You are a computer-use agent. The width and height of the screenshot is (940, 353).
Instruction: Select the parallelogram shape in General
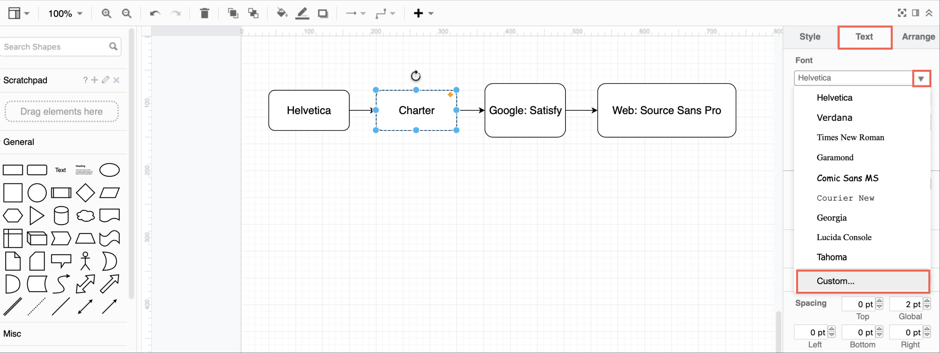(x=109, y=193)
